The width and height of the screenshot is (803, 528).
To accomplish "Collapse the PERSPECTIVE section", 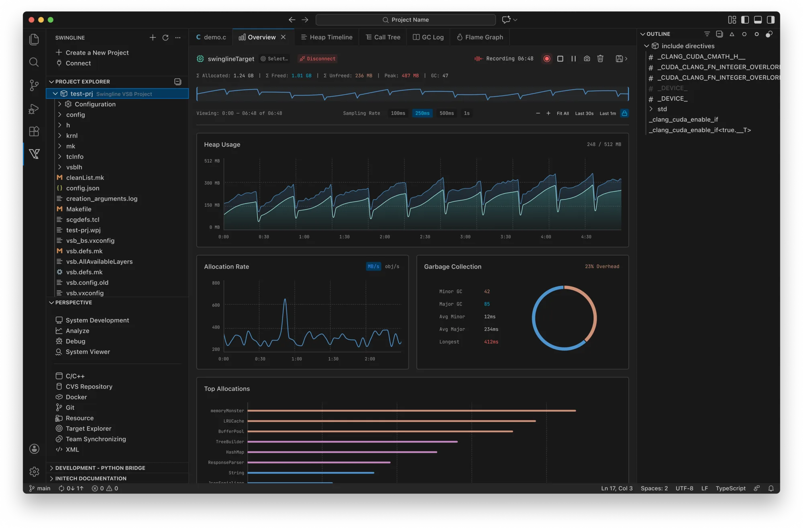I will point(51,302).
